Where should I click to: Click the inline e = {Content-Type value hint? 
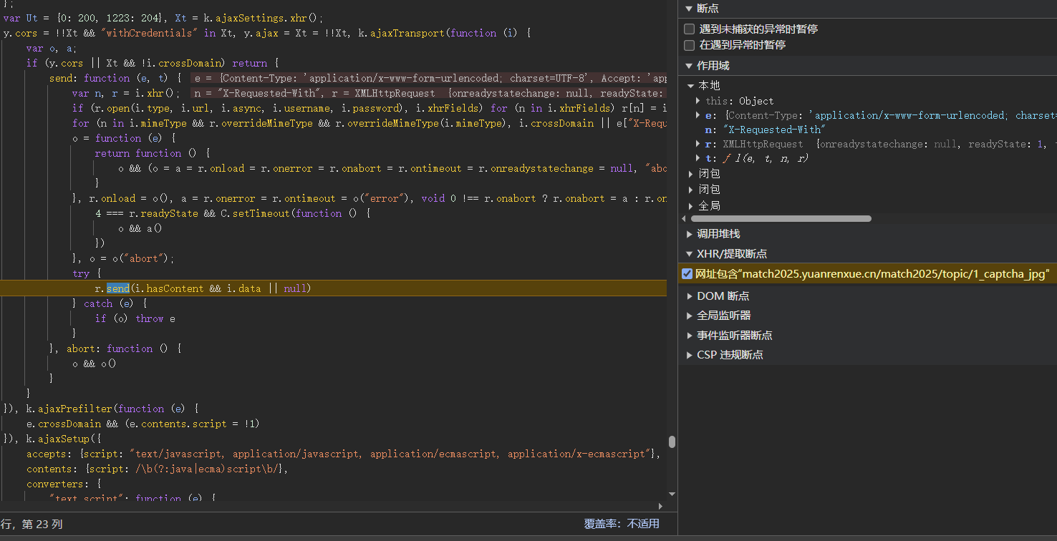pyautogui.click(x=428, y=78)
